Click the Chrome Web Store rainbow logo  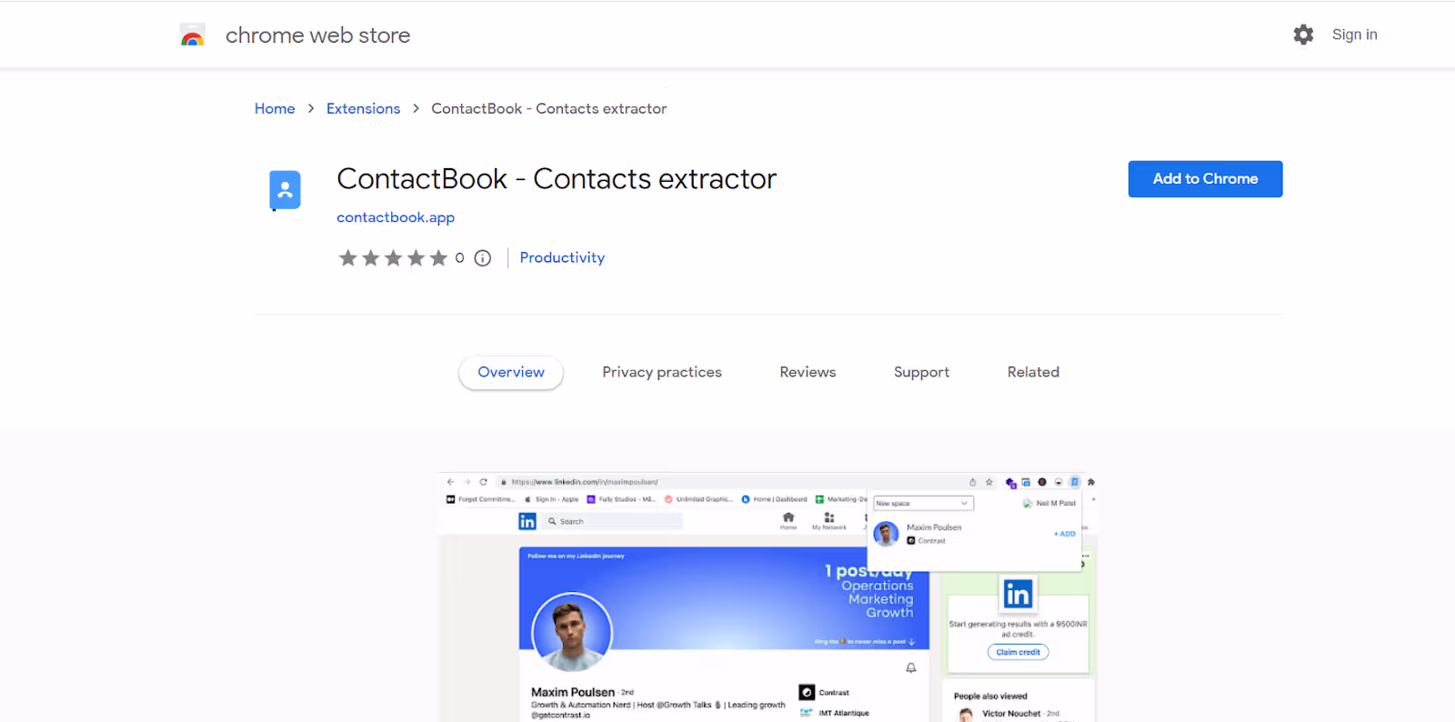[x=193, y=35]
